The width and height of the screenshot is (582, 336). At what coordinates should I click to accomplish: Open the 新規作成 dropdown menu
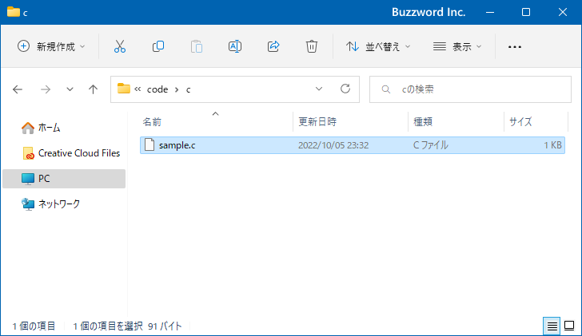pyautogui.click(x=52, y=46)
